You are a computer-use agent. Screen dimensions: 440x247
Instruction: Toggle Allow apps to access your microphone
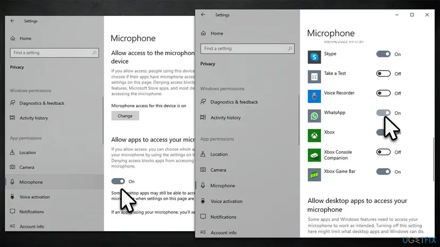coord(118,181)
